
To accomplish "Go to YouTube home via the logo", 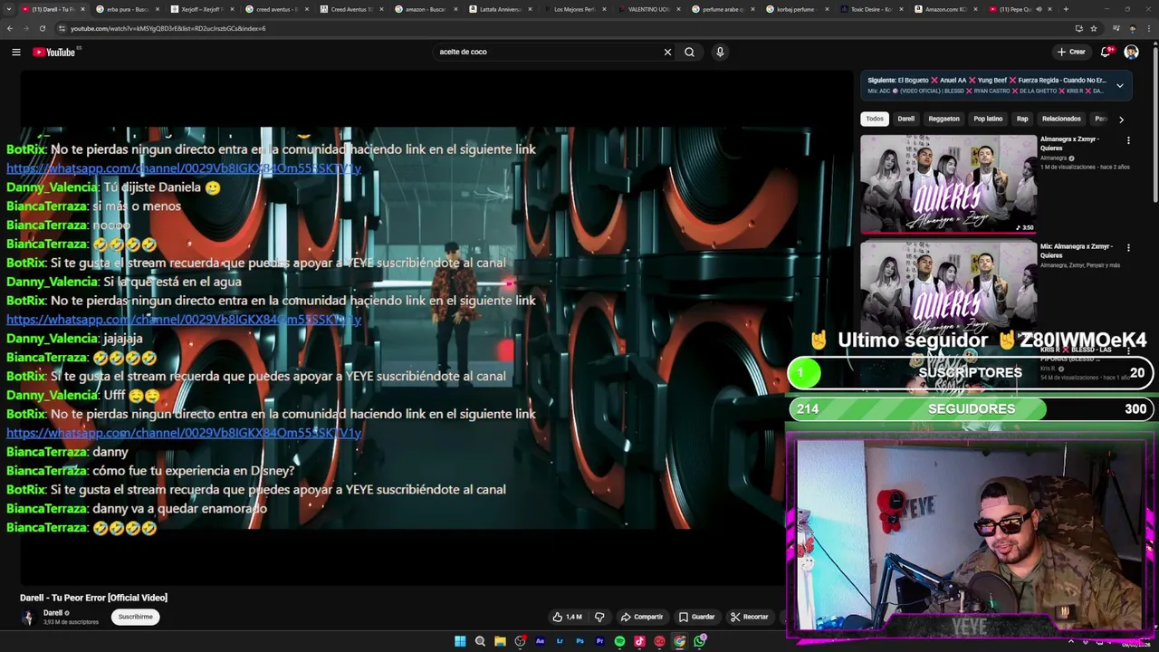I will click(x=54, y=52).
